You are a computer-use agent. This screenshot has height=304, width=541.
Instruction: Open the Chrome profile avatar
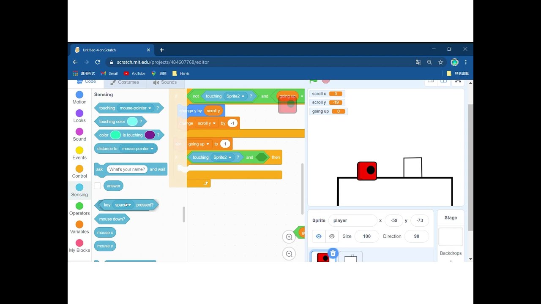[x=454, y=62]
